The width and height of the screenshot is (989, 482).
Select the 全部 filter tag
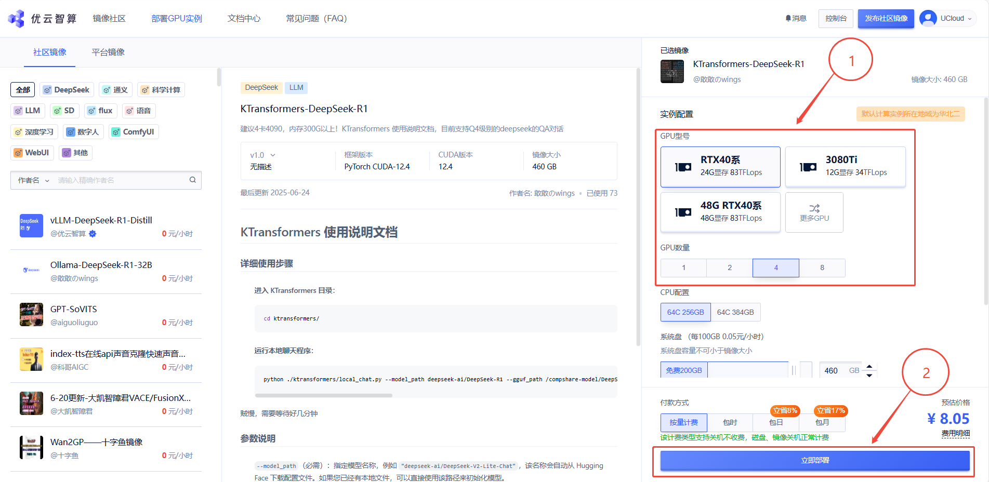[x=23, y=90]
